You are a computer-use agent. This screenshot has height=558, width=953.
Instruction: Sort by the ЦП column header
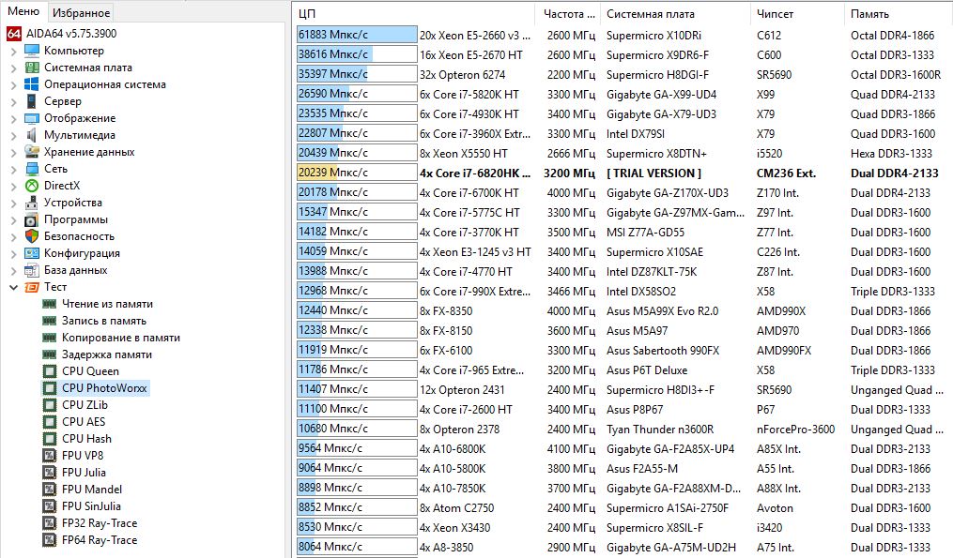414,13
